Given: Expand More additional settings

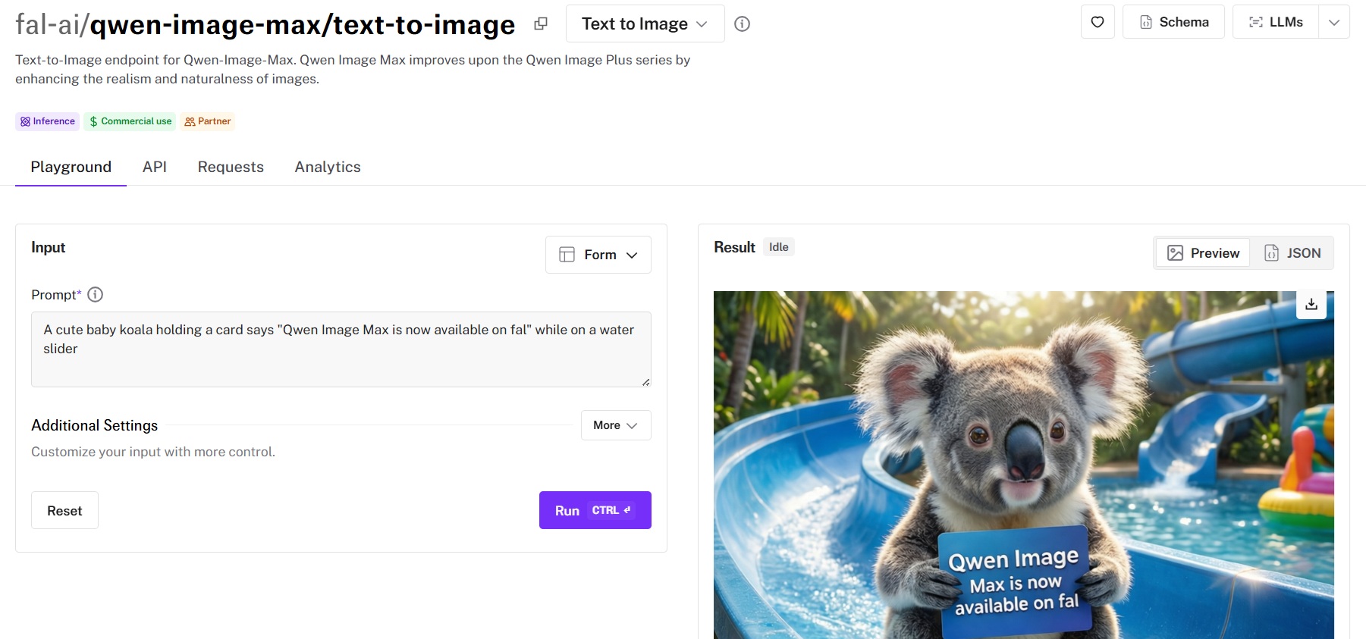Looking at the screenshot, I should (x=615, y=425).
